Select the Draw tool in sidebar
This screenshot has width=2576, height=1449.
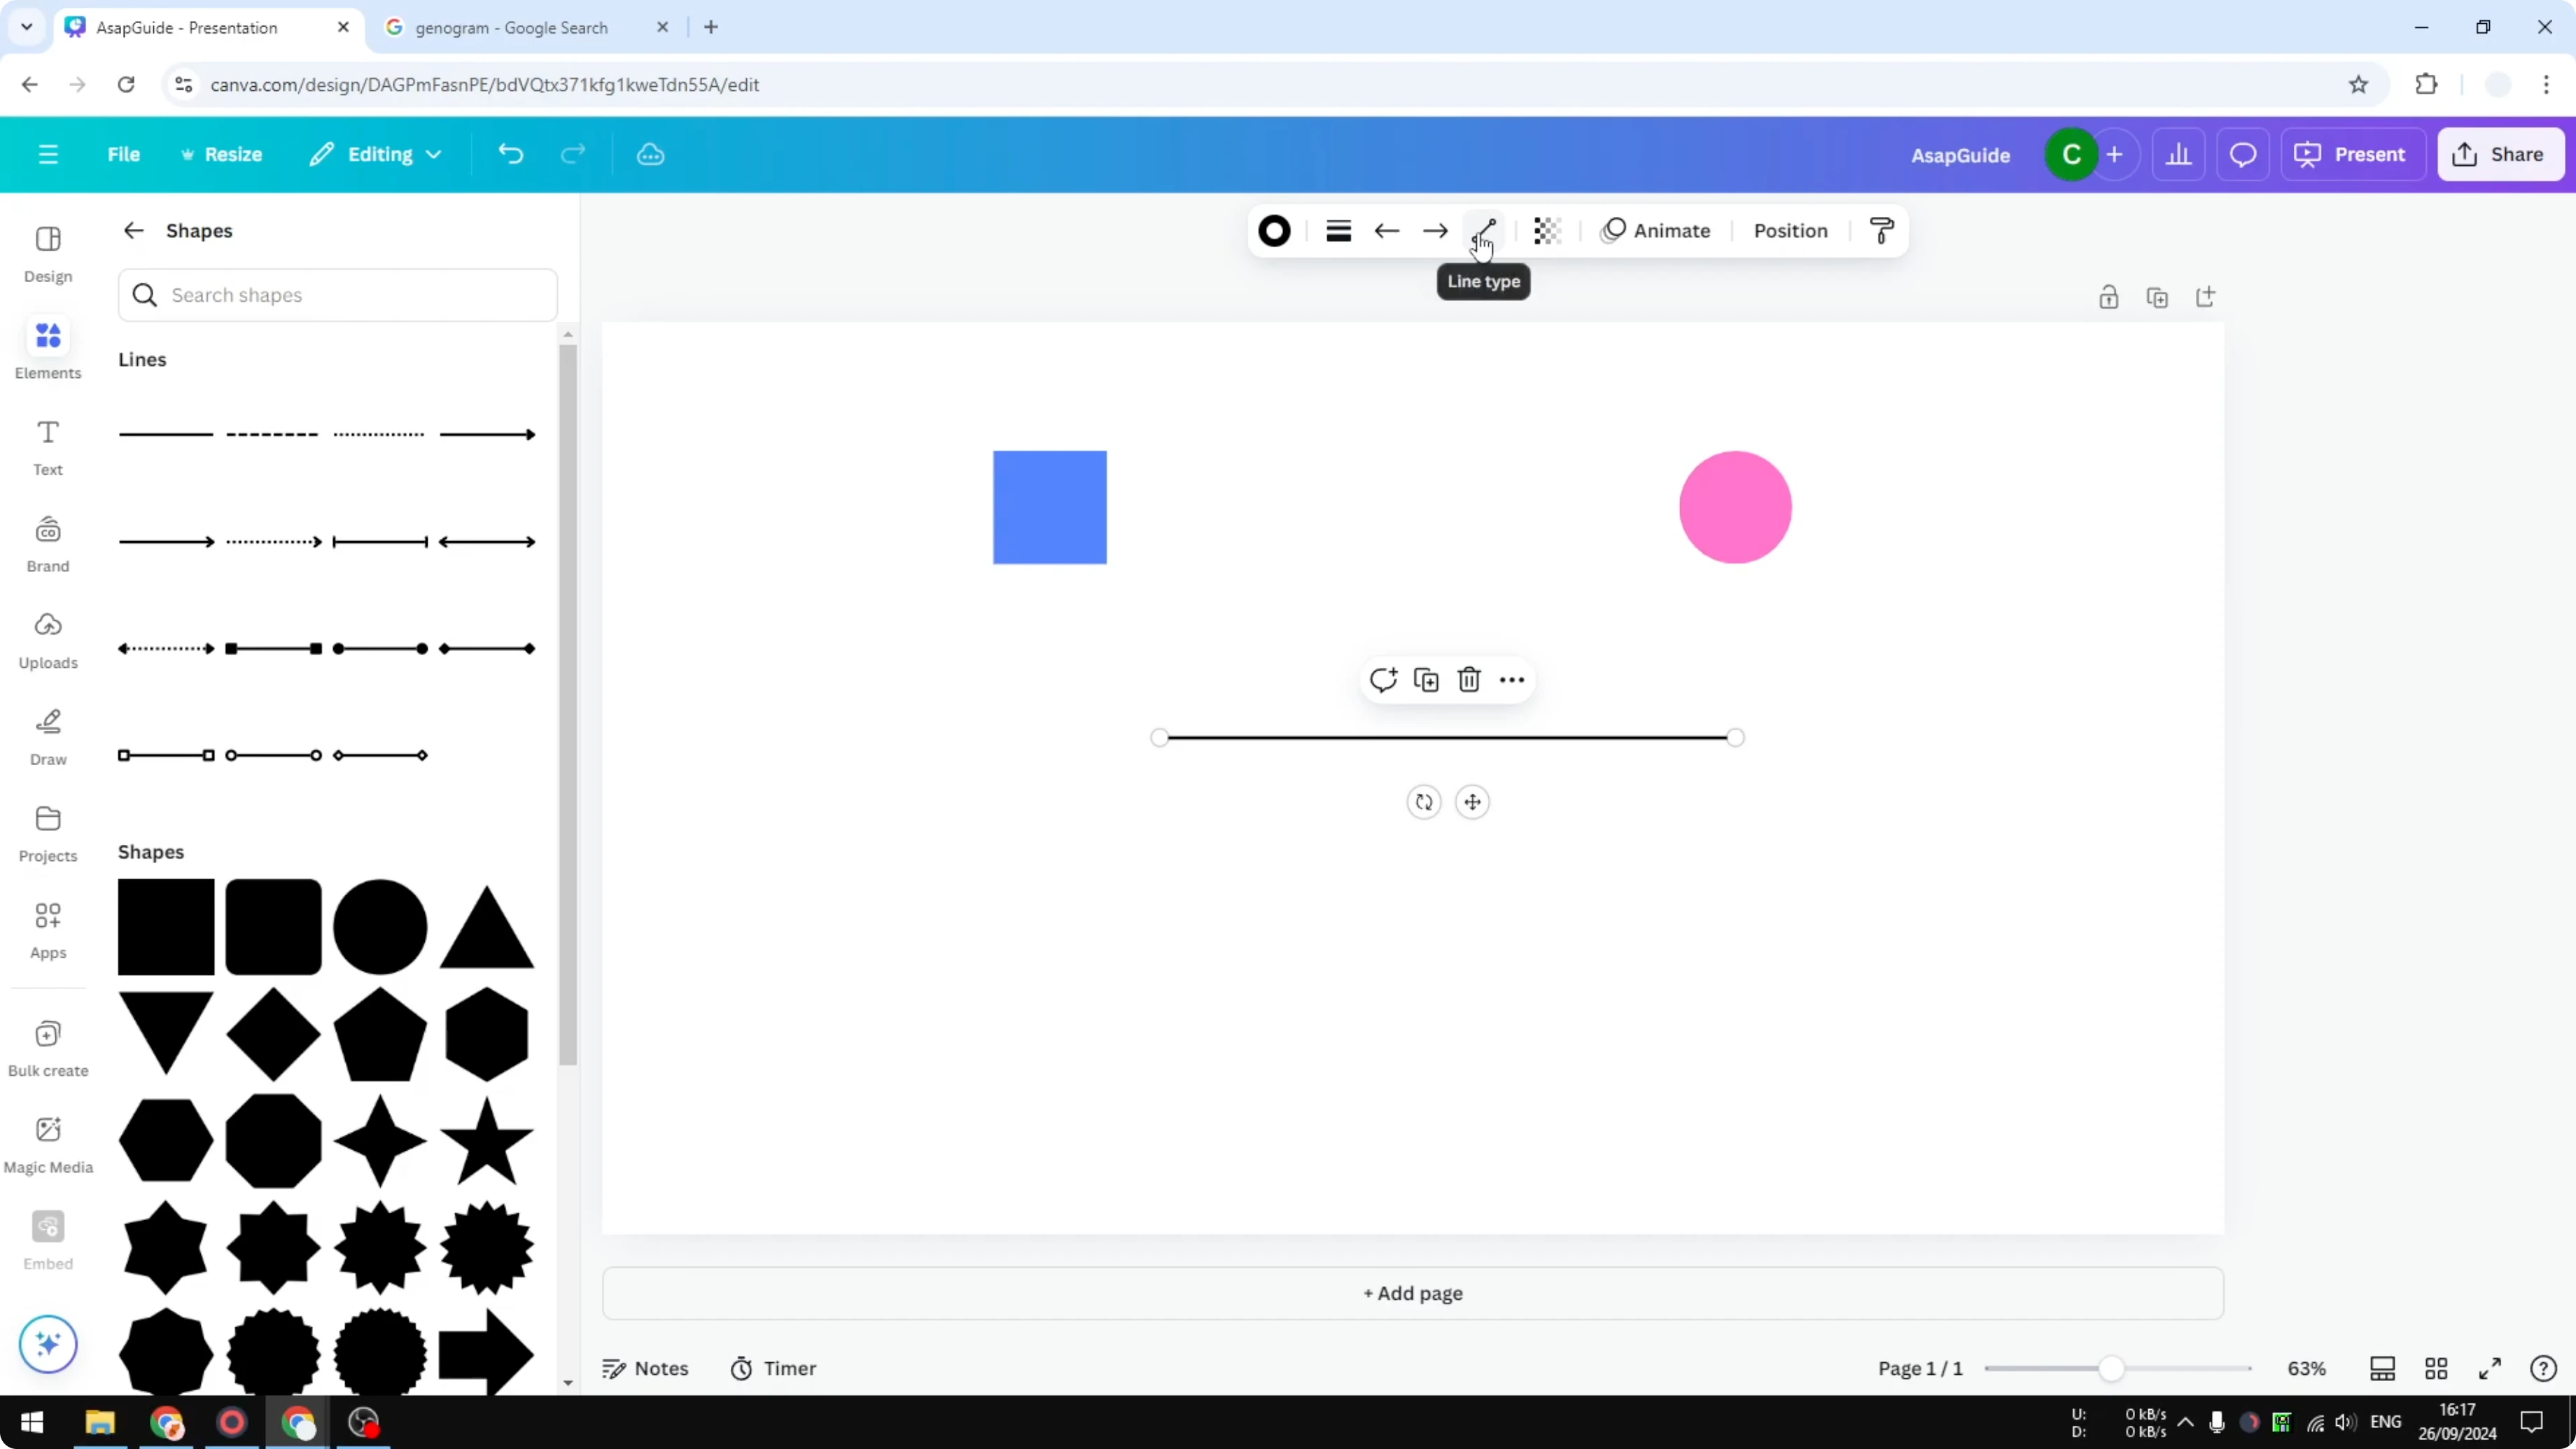[x=48, y=737]
